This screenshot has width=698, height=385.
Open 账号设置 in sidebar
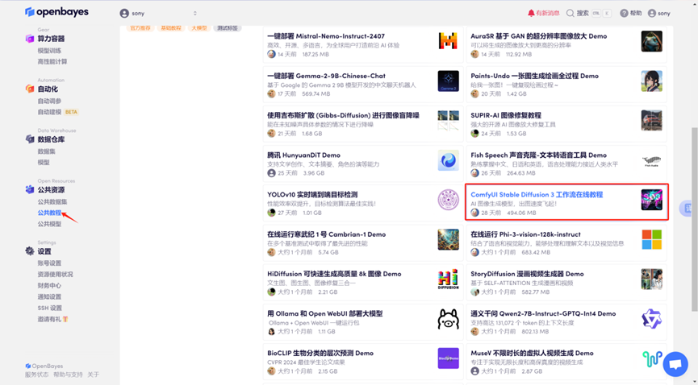49,263
